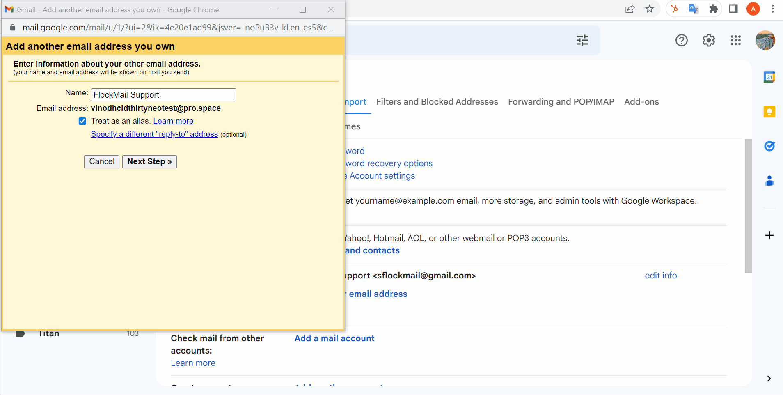Uncheck Treat as an alias
The height and width of the screenshot is (395, 783).
(82, 121)
